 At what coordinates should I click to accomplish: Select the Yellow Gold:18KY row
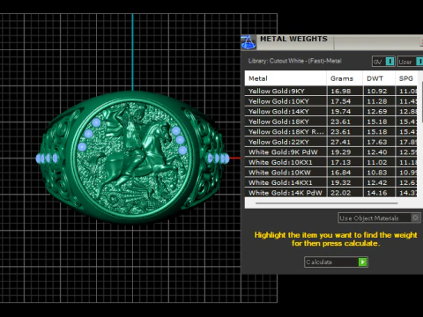(331, 122)
